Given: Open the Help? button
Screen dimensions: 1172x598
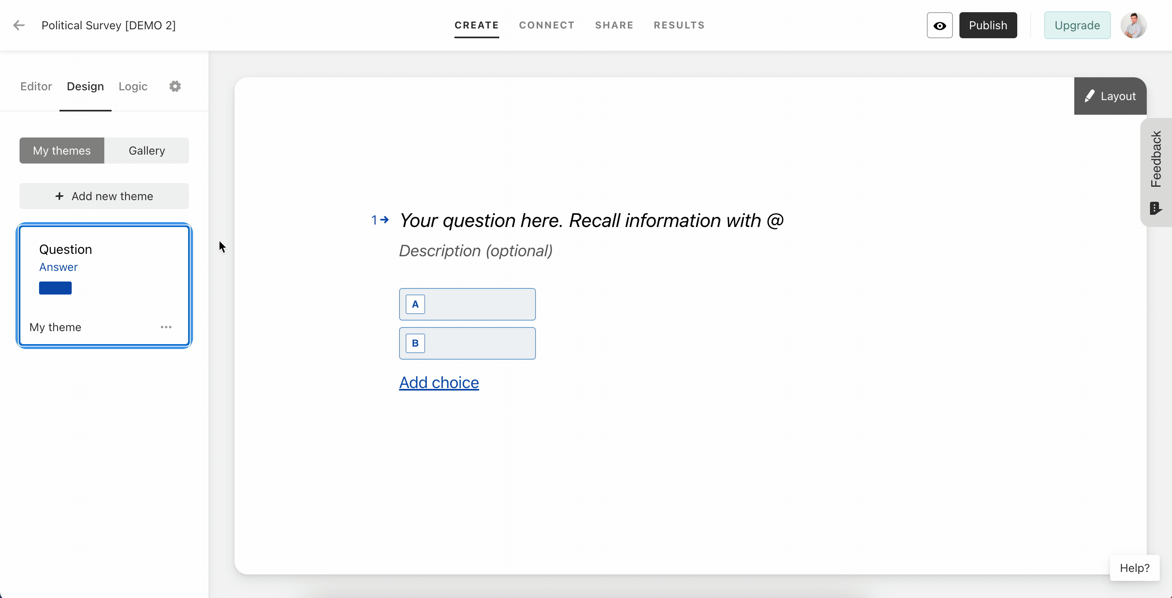Looking at the screenshot, I should [1134, 567].
